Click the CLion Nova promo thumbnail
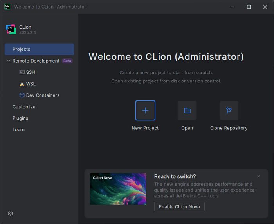274x224 pixels. tap(118, 189)
